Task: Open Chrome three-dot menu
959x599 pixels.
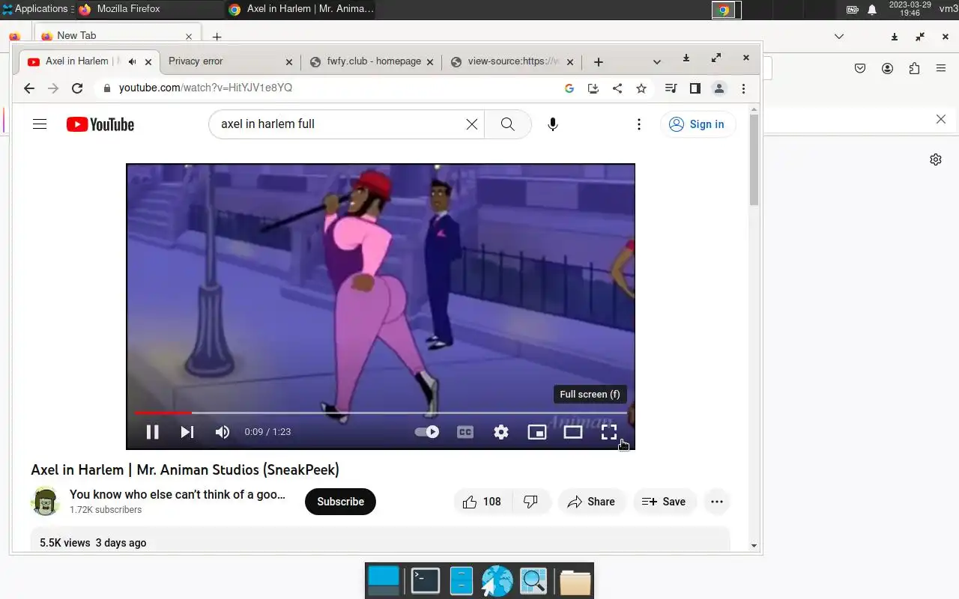Action: 743,88
